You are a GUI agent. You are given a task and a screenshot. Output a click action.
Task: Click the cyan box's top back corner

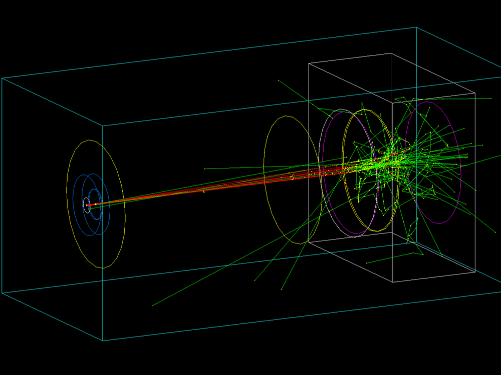click(x=416, y=27)
